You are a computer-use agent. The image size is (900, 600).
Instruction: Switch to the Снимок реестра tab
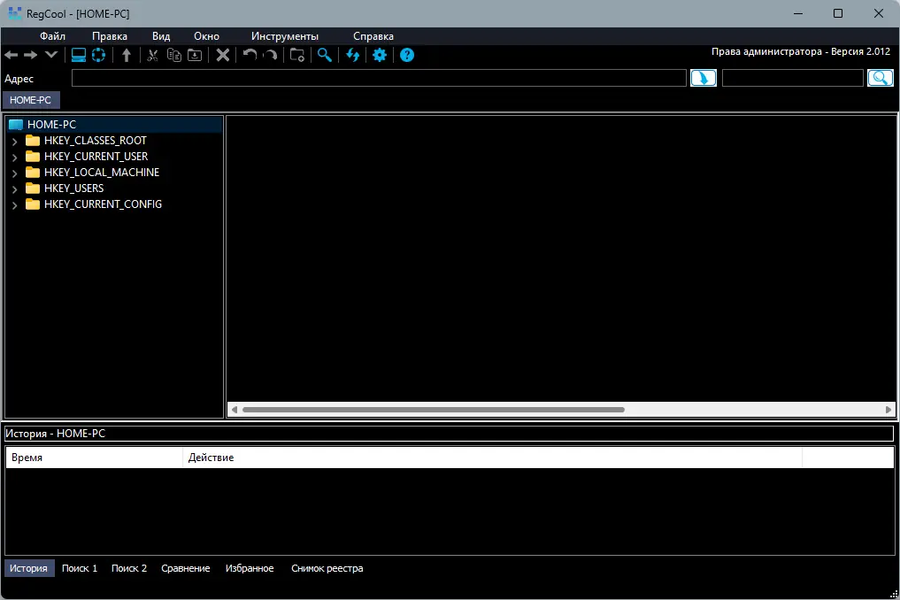327,568
